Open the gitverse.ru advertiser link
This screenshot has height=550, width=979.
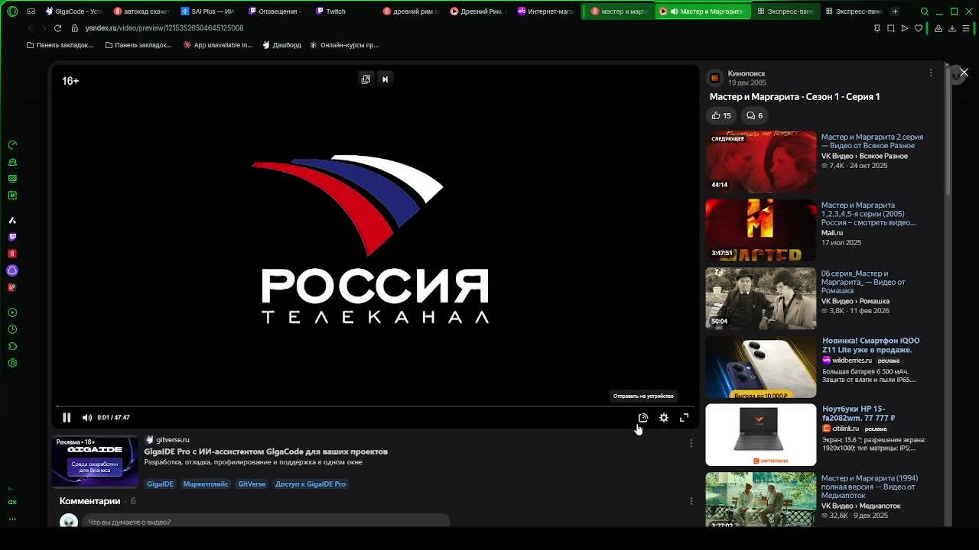[x=173, y=439]
